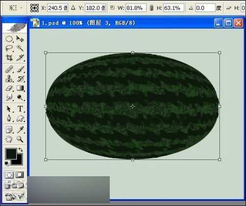Select the Hand tool
The height and width of the screenshot is (206, 246).
click(9, 139)
